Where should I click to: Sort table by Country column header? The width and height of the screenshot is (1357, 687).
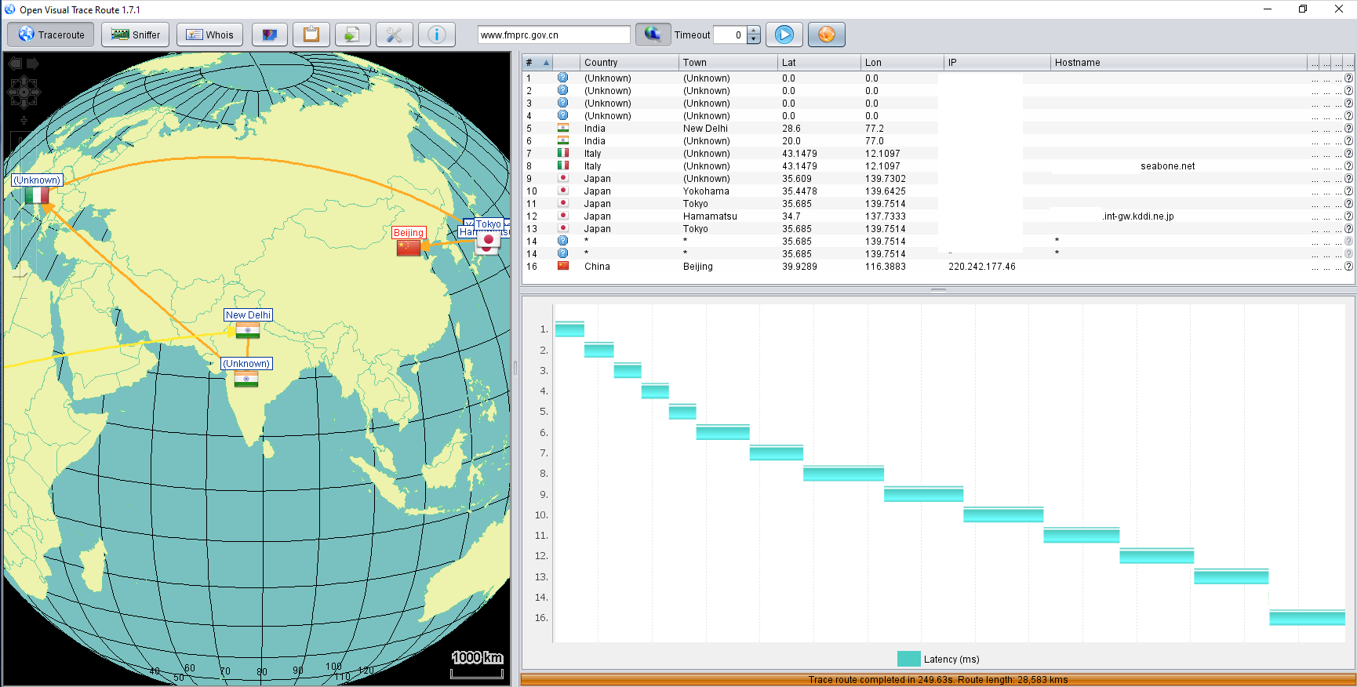[x=628, y=63]
